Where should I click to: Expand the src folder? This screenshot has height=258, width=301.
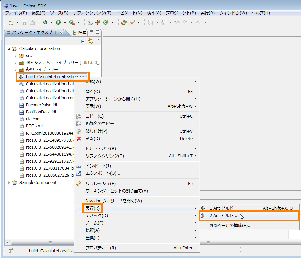15,56
